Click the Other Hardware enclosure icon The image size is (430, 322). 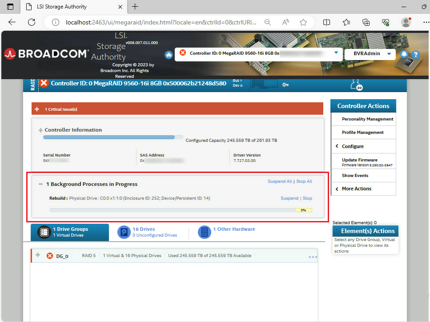pyautogui.click(x=204, y=232)
